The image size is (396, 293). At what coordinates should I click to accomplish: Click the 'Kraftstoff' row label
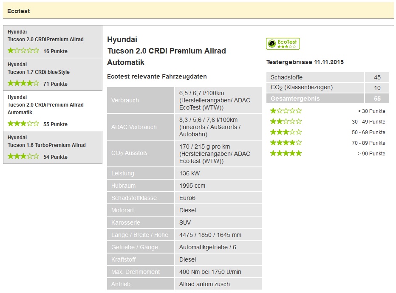(123, 259)
